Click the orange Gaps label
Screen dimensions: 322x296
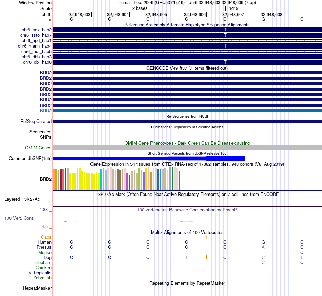pos(46,237)
